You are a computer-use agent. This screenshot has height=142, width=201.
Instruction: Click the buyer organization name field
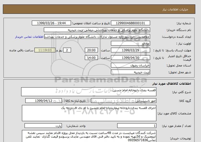(x=97, y=30)
